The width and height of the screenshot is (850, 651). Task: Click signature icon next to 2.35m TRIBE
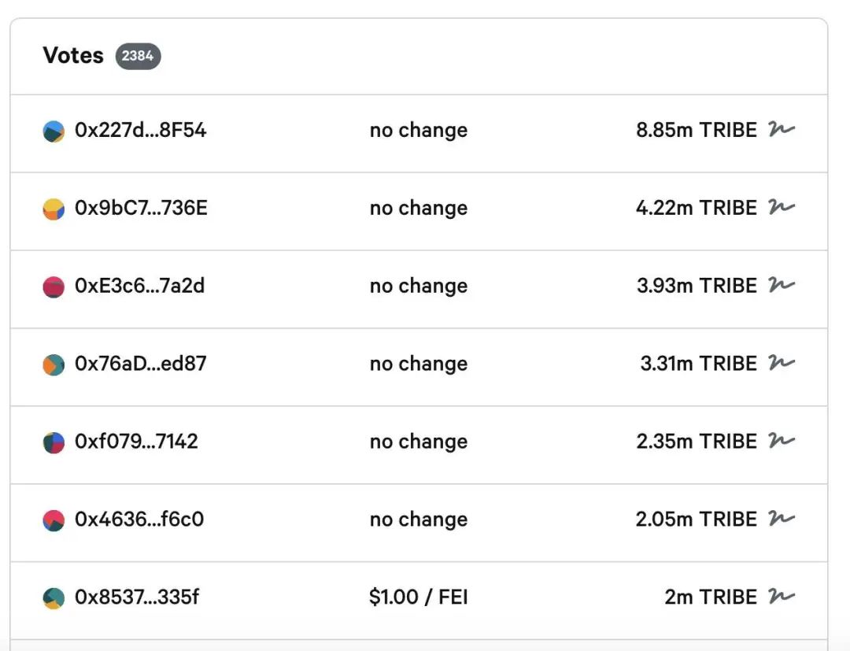coord(782,441)
